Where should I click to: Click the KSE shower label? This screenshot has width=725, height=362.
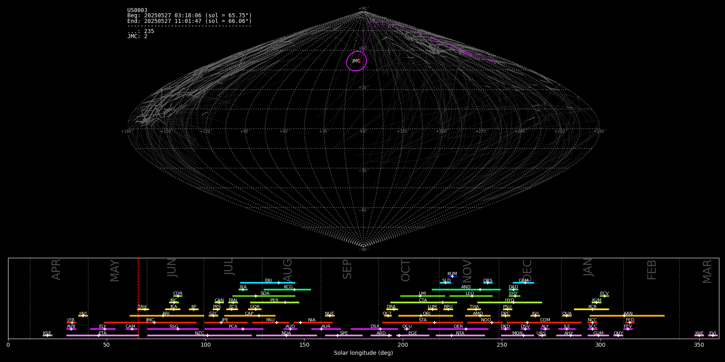(x=47, y=333)
